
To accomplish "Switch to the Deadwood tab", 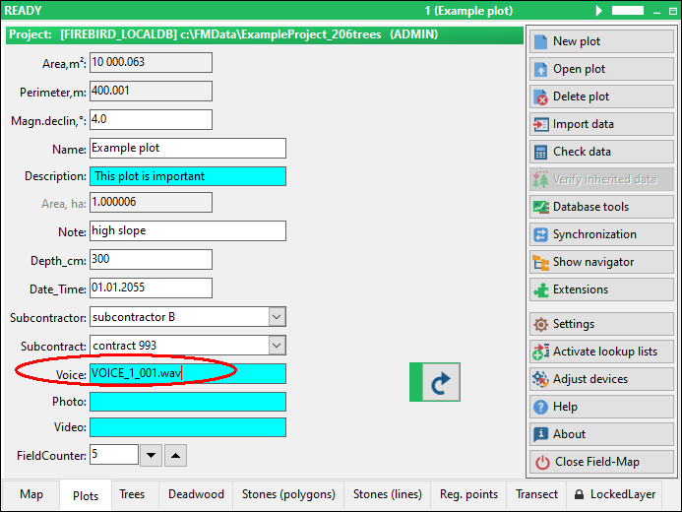I will [x=196, y=494].
